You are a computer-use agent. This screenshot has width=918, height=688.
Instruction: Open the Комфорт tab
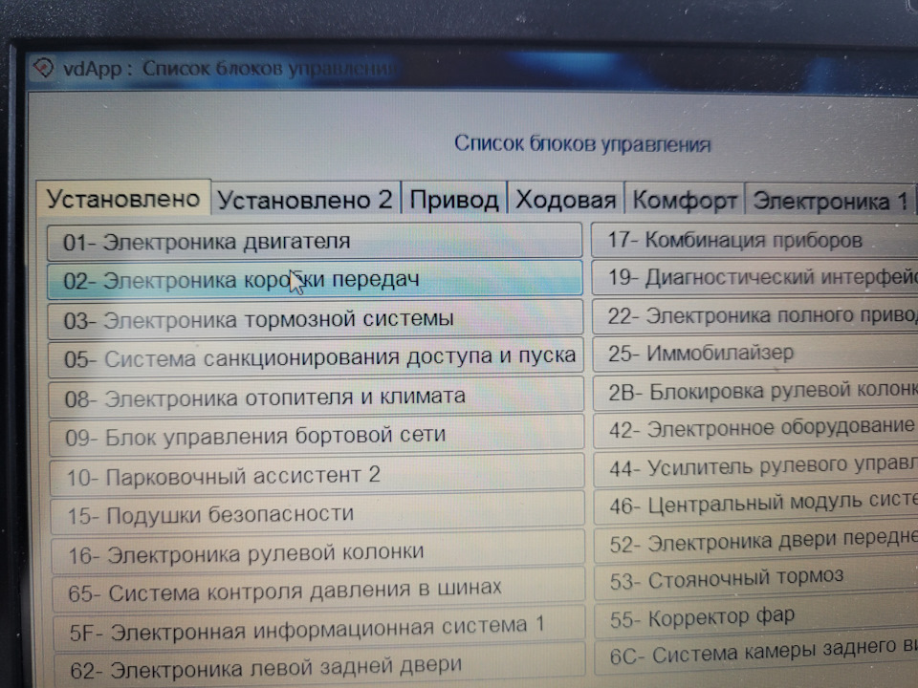[685, 200]
